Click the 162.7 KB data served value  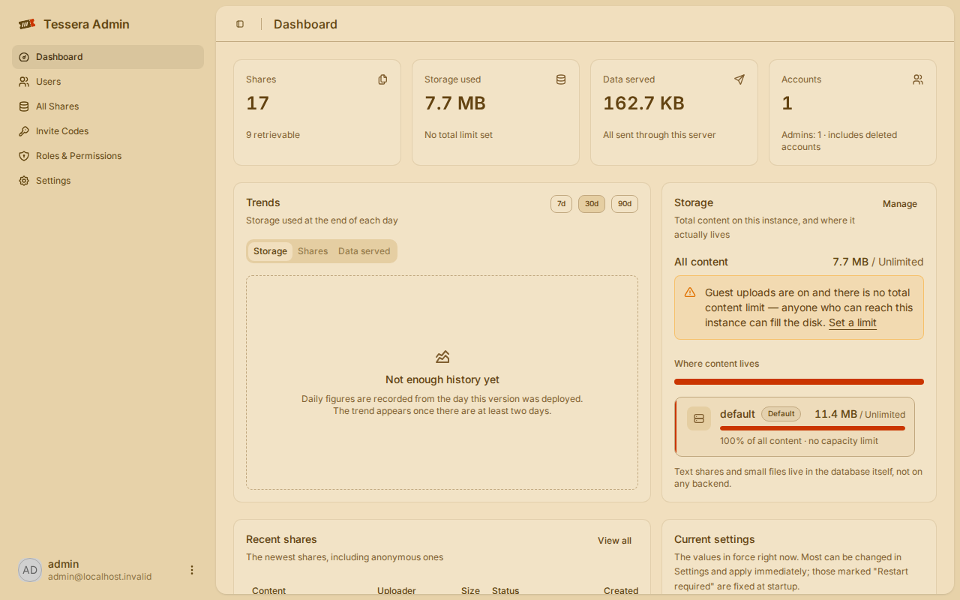[x=643, y=103]
